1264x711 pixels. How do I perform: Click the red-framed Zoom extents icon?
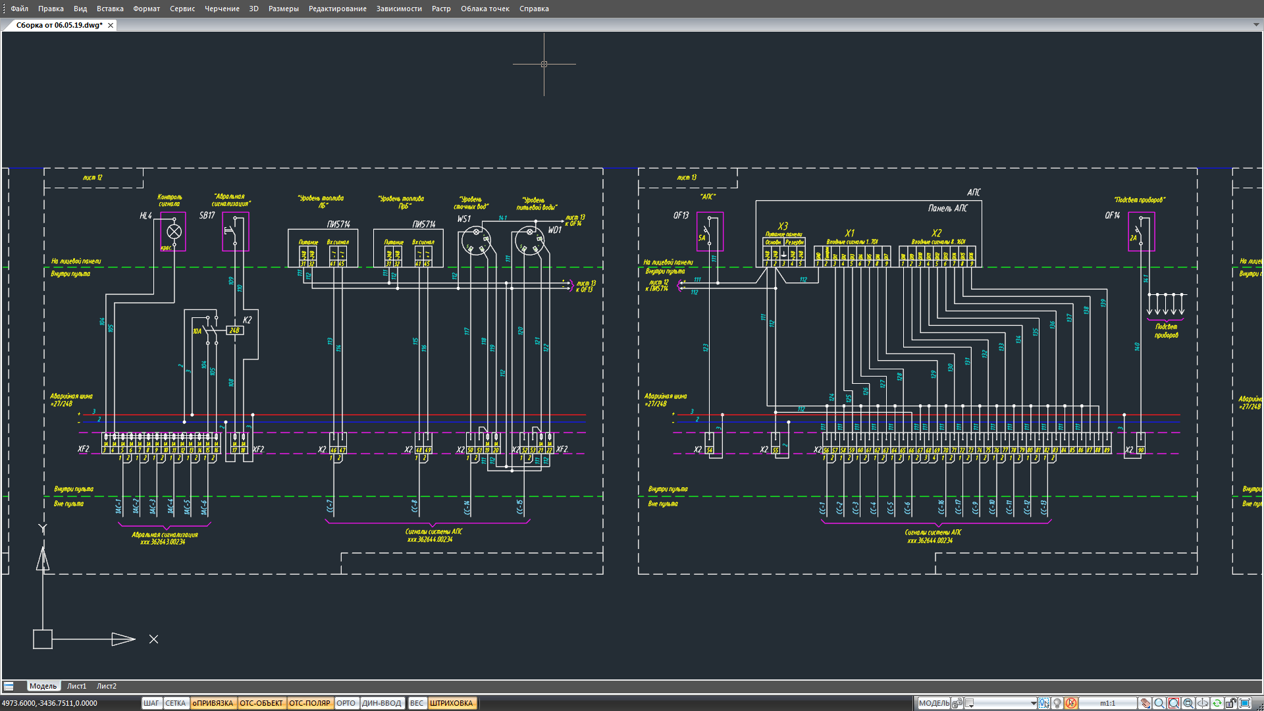click(x=1174, y=703)
